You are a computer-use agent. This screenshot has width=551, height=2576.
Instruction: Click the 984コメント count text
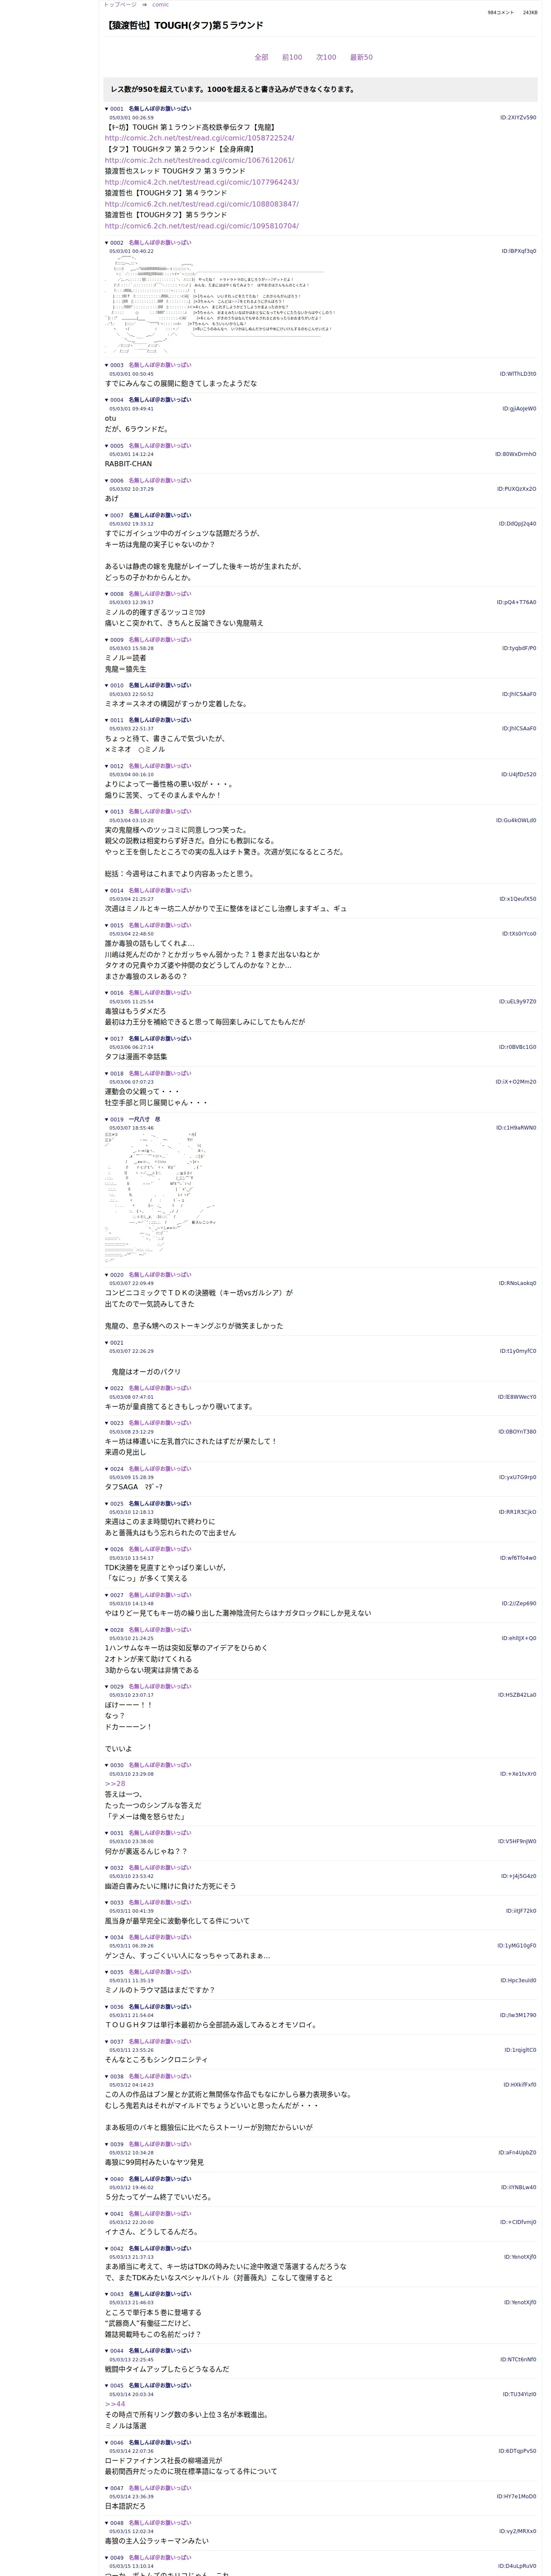[x=500, y=13]
